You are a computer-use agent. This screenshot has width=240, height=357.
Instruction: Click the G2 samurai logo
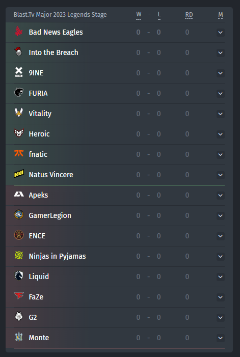19,316
